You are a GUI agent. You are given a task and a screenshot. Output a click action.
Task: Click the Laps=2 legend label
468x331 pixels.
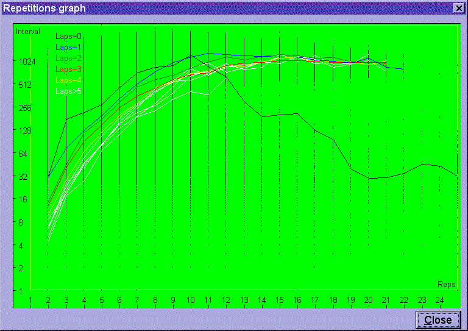(x=68, y=58)
